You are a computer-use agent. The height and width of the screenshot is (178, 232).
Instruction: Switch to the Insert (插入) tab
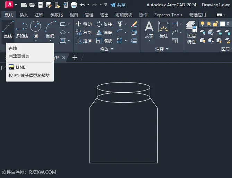click(24, 15)
